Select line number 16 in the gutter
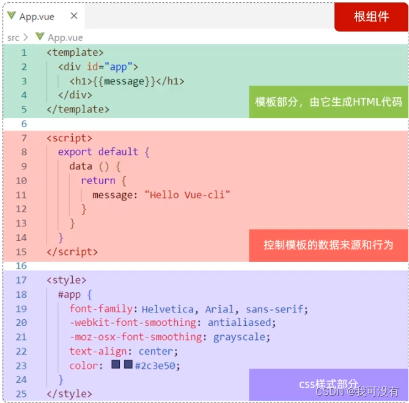 21,266
